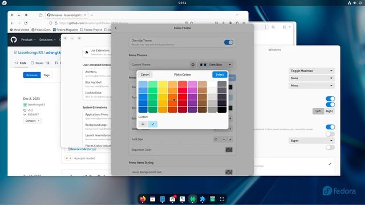
Task: Pick the lightest blue colour swatch
Action: click(x=143, y=84)
